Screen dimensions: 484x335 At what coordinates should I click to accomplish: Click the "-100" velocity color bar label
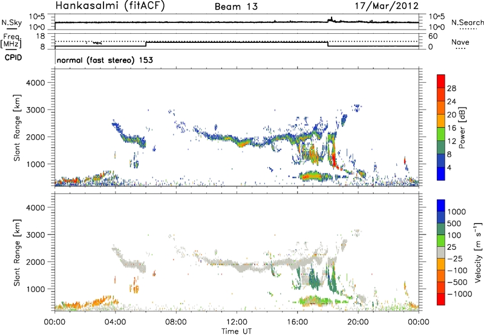point(457,270)
